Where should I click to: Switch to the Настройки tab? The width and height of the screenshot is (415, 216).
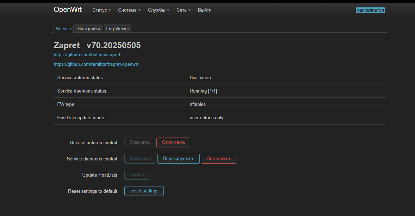89,28
